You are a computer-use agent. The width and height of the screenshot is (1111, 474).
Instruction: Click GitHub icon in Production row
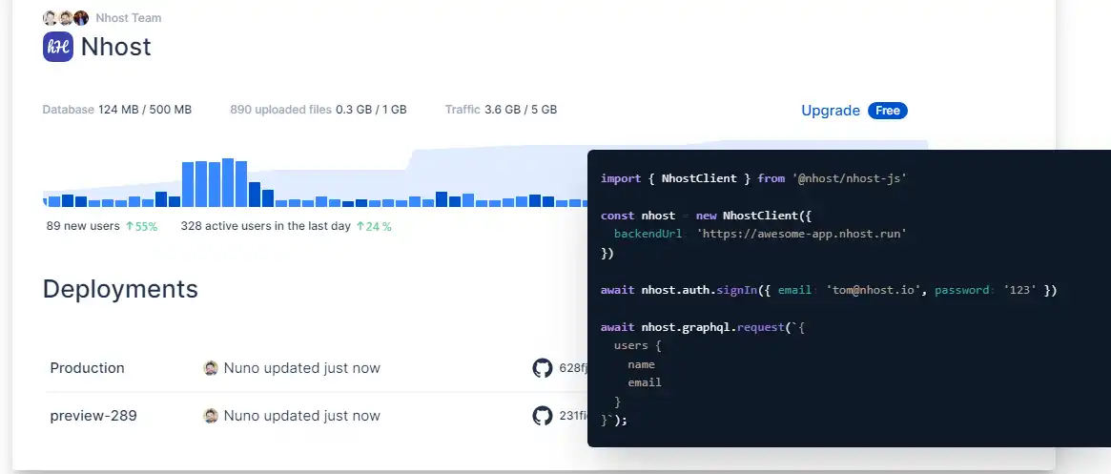542,368
